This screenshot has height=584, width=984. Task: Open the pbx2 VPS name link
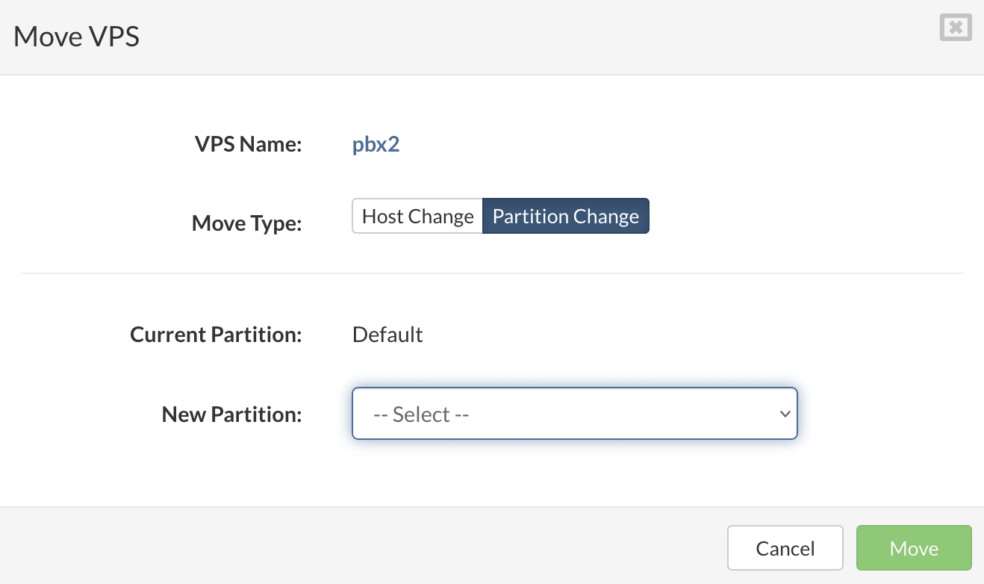point(376,144)
